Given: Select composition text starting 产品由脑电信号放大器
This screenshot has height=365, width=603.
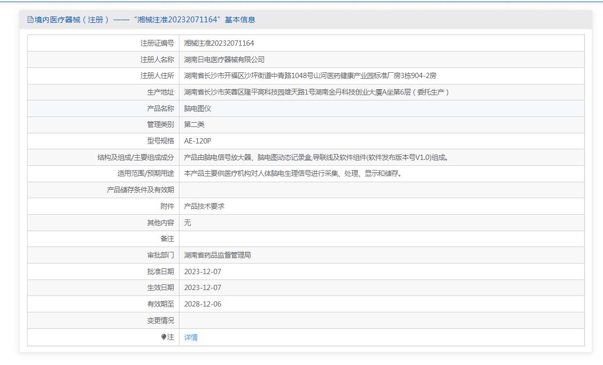Looking at the screenshot, I should pyautogui.click(x=316, y=157).
